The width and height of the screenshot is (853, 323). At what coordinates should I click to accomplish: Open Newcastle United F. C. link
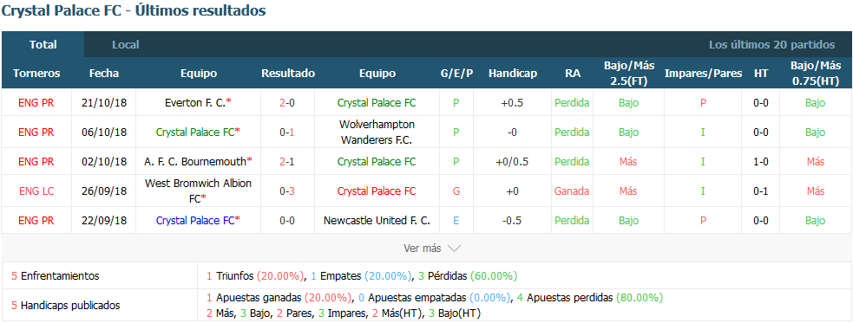point(377,221)
